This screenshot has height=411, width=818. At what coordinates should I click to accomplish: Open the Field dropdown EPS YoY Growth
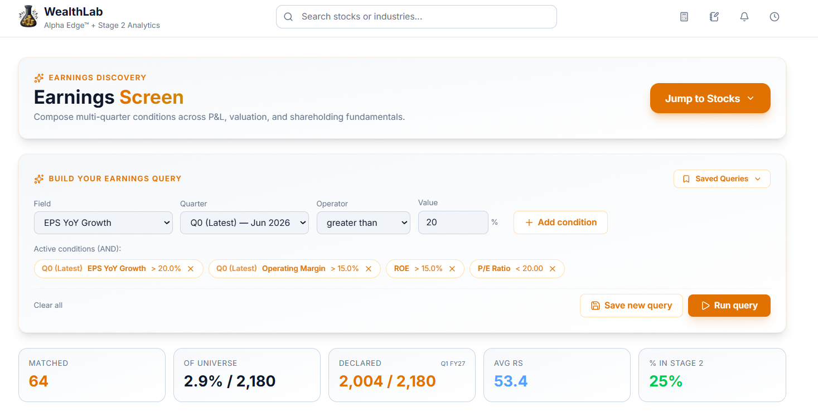coord(103,223)
